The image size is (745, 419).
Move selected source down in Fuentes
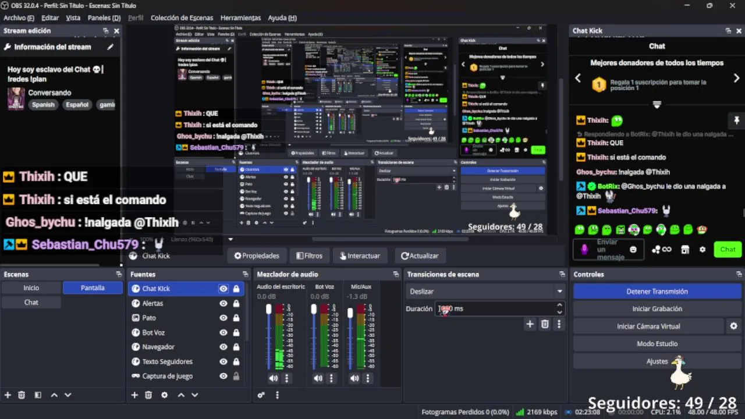[194, 395]
